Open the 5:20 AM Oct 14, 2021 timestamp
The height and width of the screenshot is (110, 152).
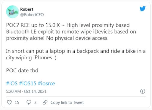tap(26, 91)
